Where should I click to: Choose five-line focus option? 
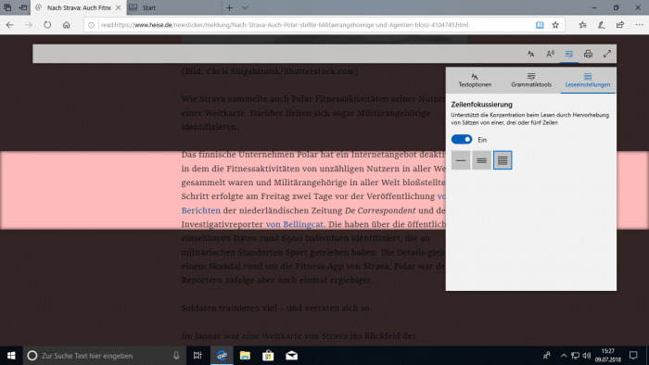click(503, 160)
